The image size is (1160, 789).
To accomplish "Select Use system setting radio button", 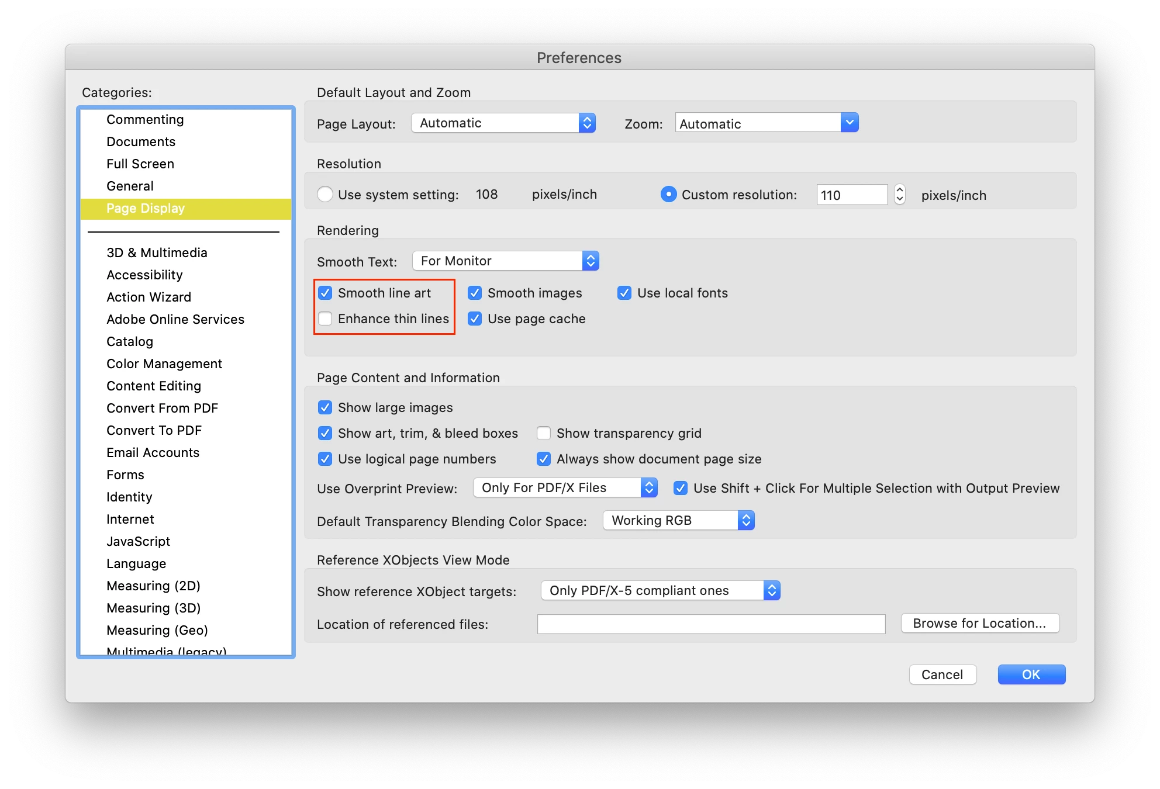I will click(x=325, y=195).
